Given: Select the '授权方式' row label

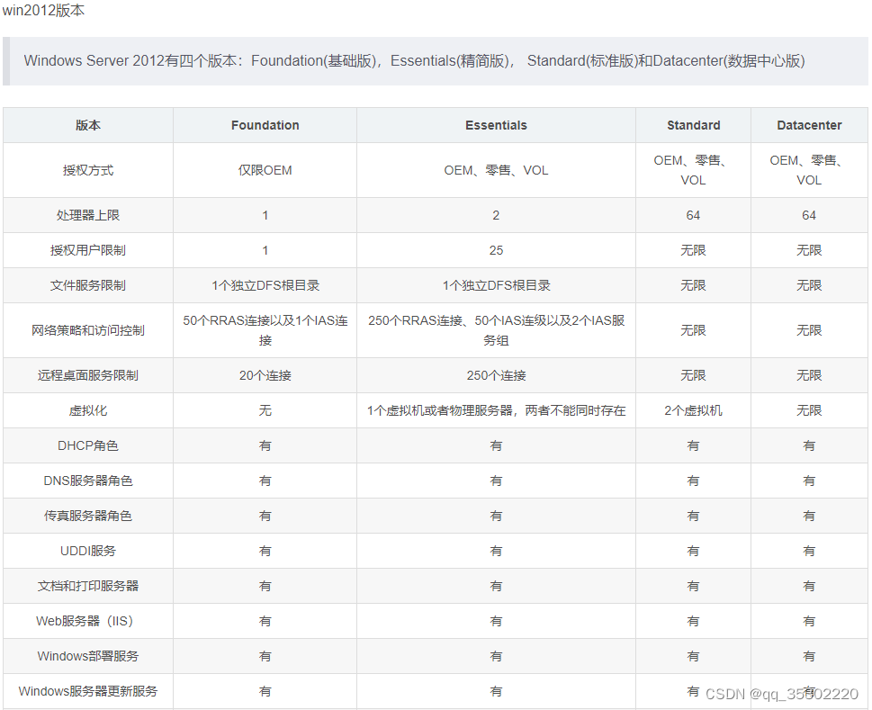Looking at the screenshot, I should pos(88,170).
